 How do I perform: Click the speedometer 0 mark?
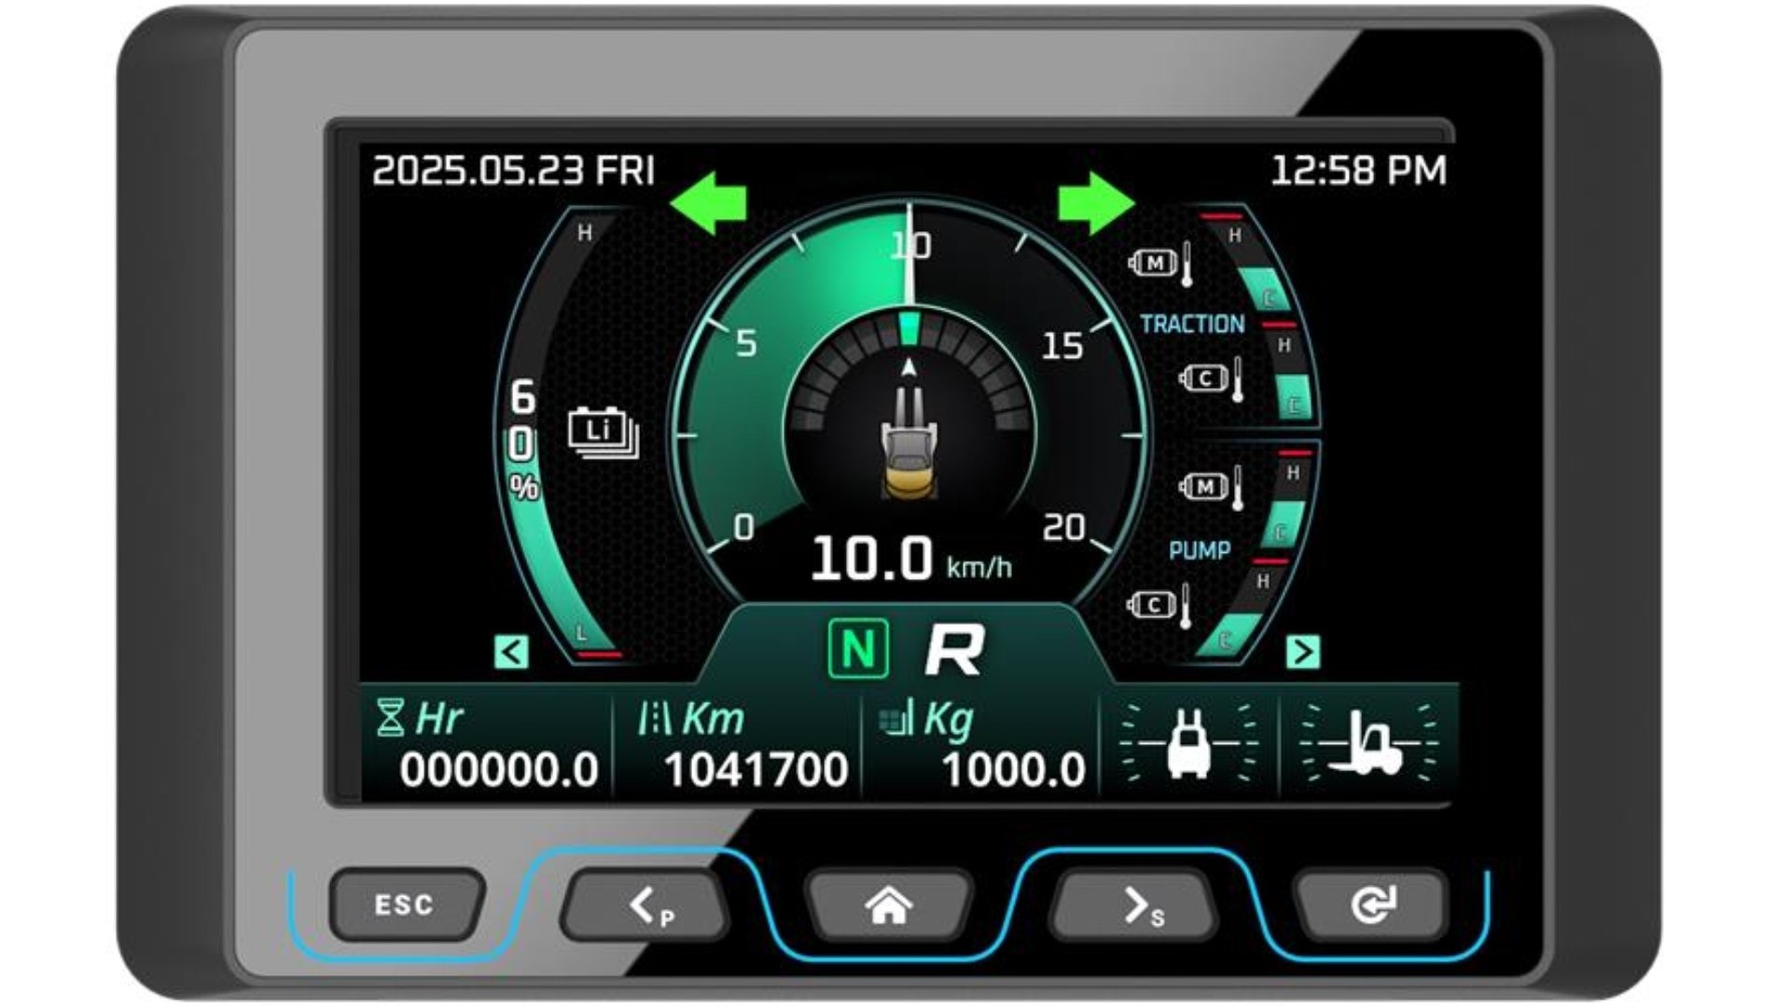743,528
